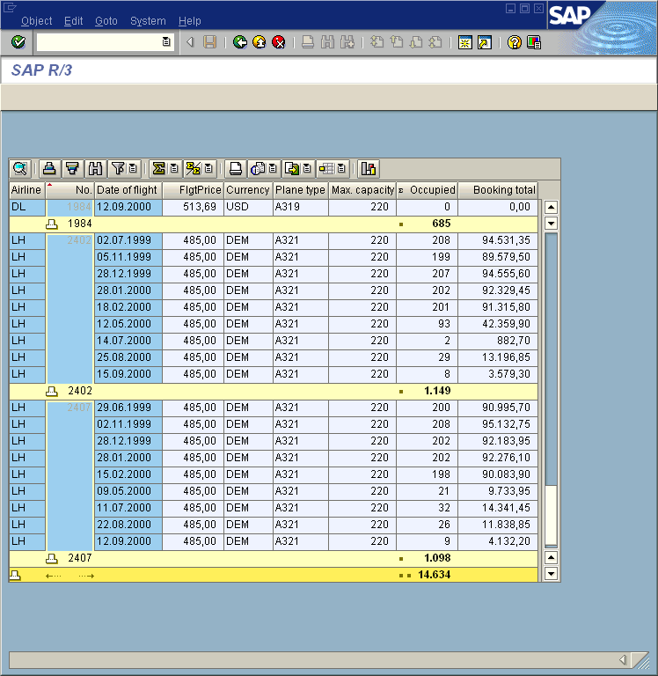Click the Find Next icon in top toolbar
The image size is (658, 676).
pos(347,42)
